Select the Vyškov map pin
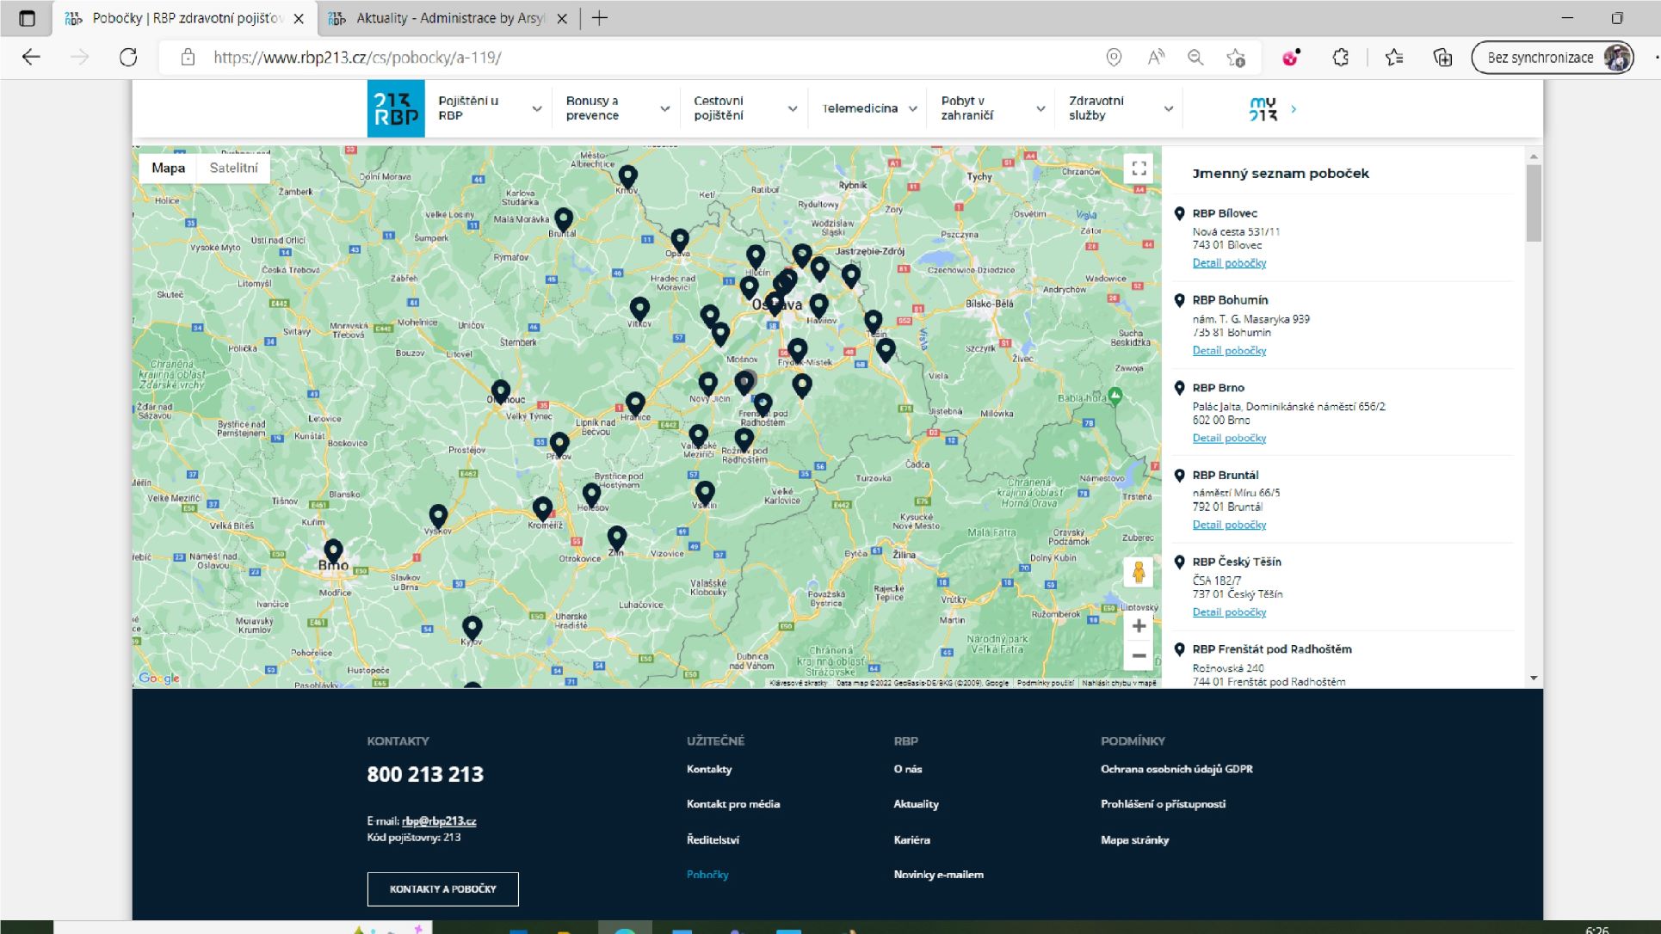Screen dimensions: 1661x934 pos(438,516)
